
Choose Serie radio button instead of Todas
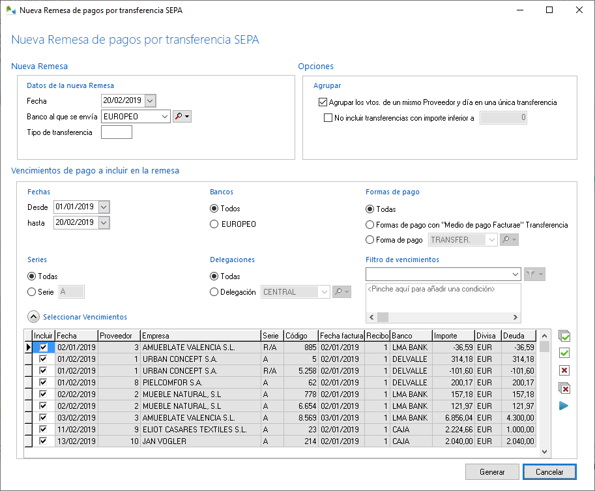(x=31, y=291)
